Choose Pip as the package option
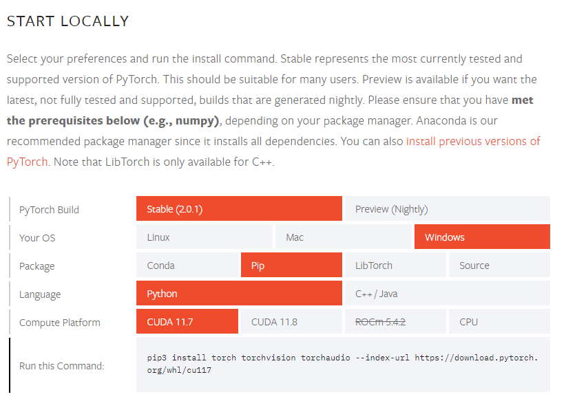566x401 pixels. pyautogui.click(x=291, y=264)
